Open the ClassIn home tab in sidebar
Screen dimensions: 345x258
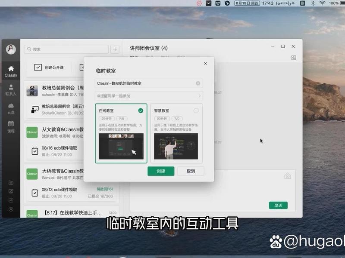11,71
